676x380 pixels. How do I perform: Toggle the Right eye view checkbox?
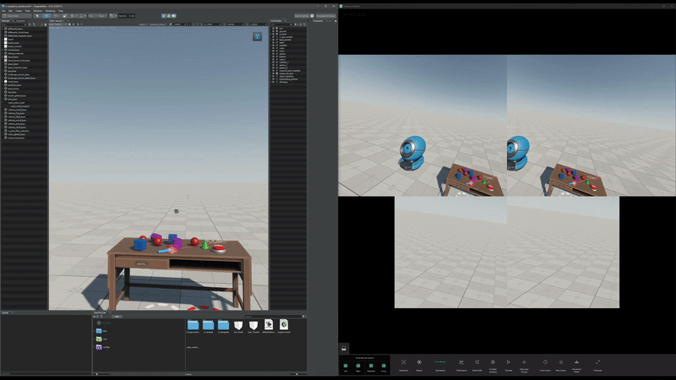click(x=358, y=366)
